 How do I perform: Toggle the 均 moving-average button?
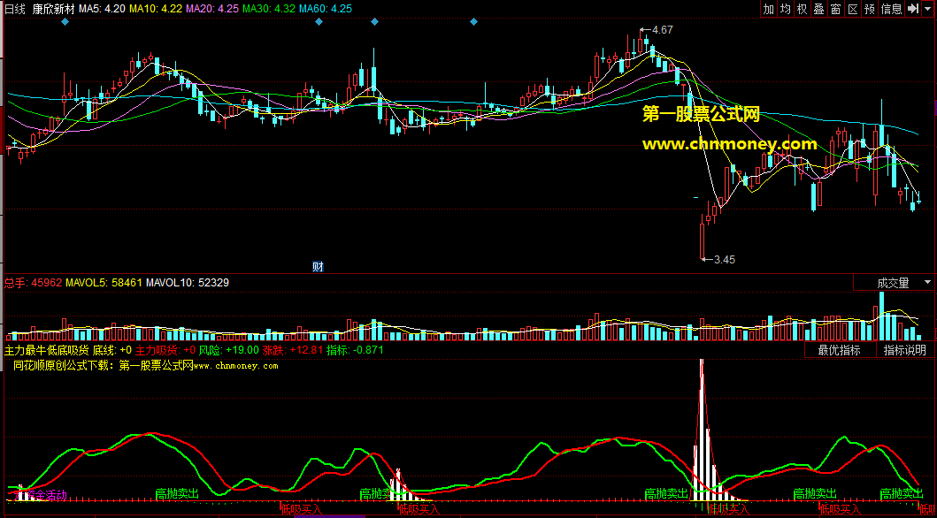point(785,8)
